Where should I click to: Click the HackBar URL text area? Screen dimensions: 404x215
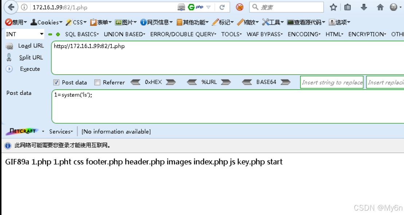228,57
